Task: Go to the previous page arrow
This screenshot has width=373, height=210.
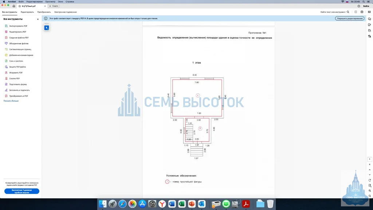Action: point(370,170)
